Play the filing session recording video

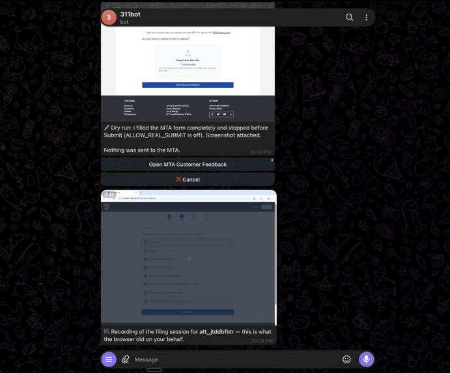pos(189,258)
